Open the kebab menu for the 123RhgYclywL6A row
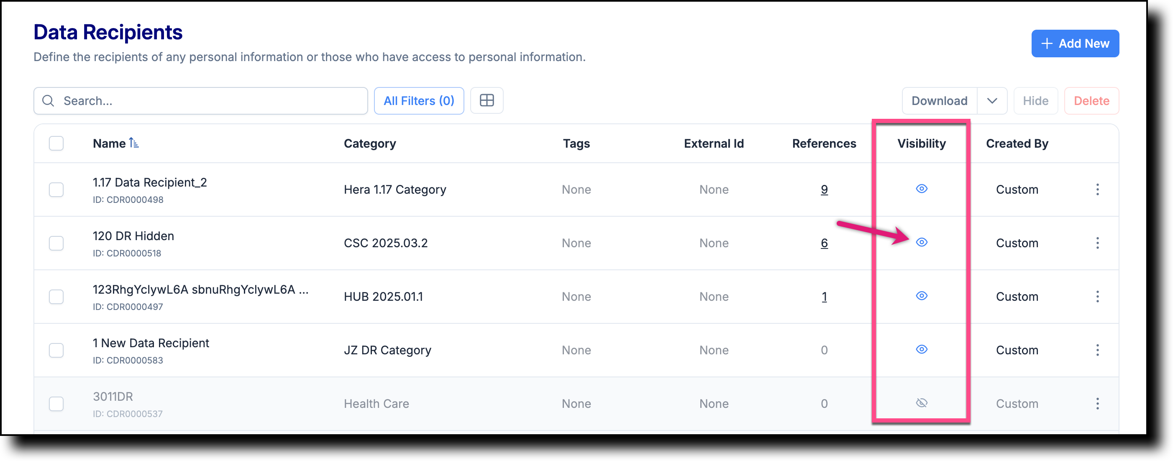The image size is (1173, 461). click(x=1097, y=297)
